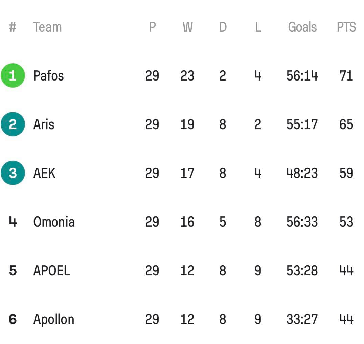Click the green rank 1 badge

(x=13, y=75)
